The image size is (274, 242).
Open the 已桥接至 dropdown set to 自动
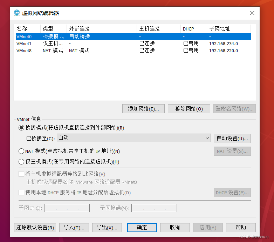pos(134,138)
